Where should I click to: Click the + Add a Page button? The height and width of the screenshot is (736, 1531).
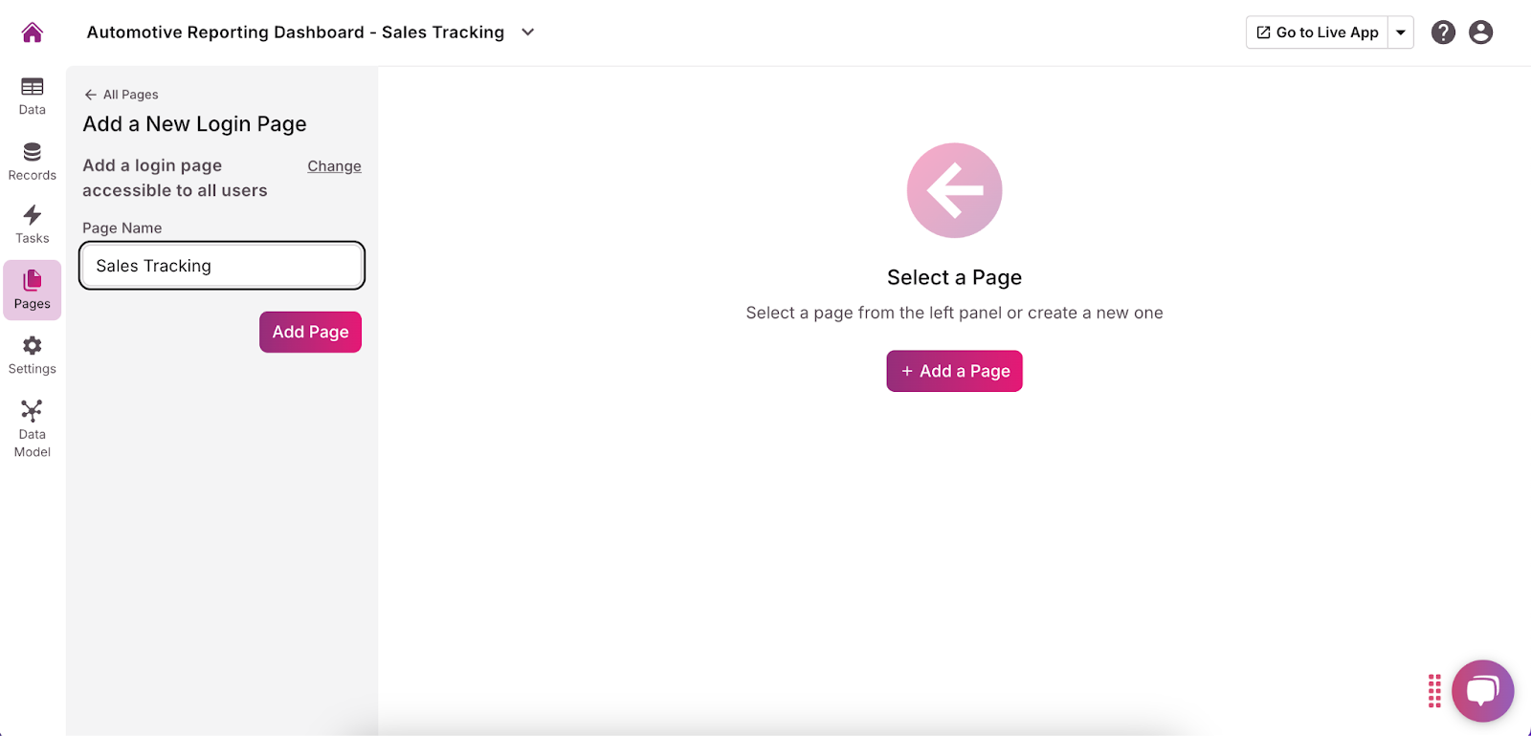coord(954,371)
